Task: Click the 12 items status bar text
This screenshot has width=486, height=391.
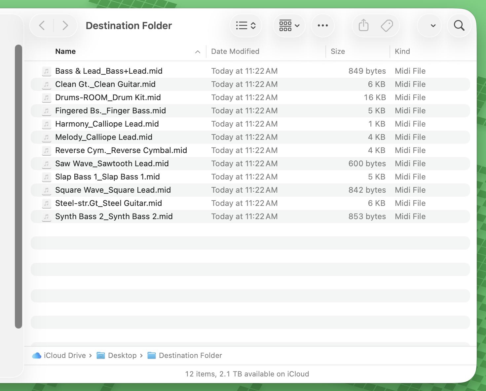Action: click(247, 374)
